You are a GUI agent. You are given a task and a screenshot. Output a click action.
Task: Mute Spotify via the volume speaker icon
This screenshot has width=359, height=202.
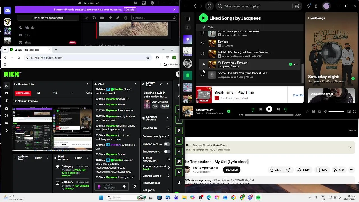325,111
